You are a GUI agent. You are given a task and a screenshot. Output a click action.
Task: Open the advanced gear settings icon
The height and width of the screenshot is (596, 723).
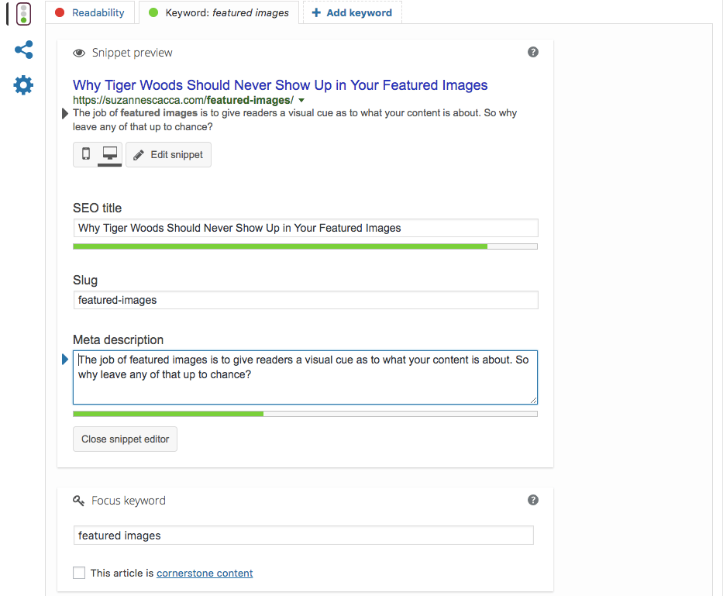coord(24,85)
